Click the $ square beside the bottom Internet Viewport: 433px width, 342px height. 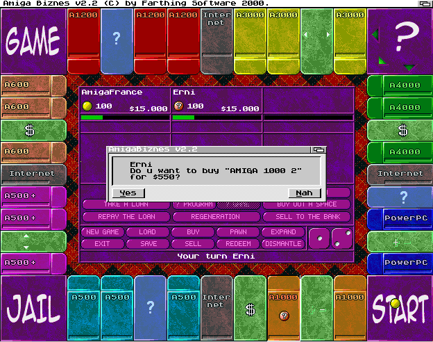pos(251,308)
